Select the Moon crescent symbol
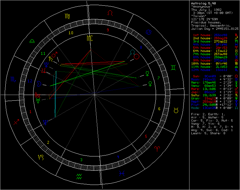The width and height of the screenshot is (240, 190). pyautogui.click(x=39, y=84)
